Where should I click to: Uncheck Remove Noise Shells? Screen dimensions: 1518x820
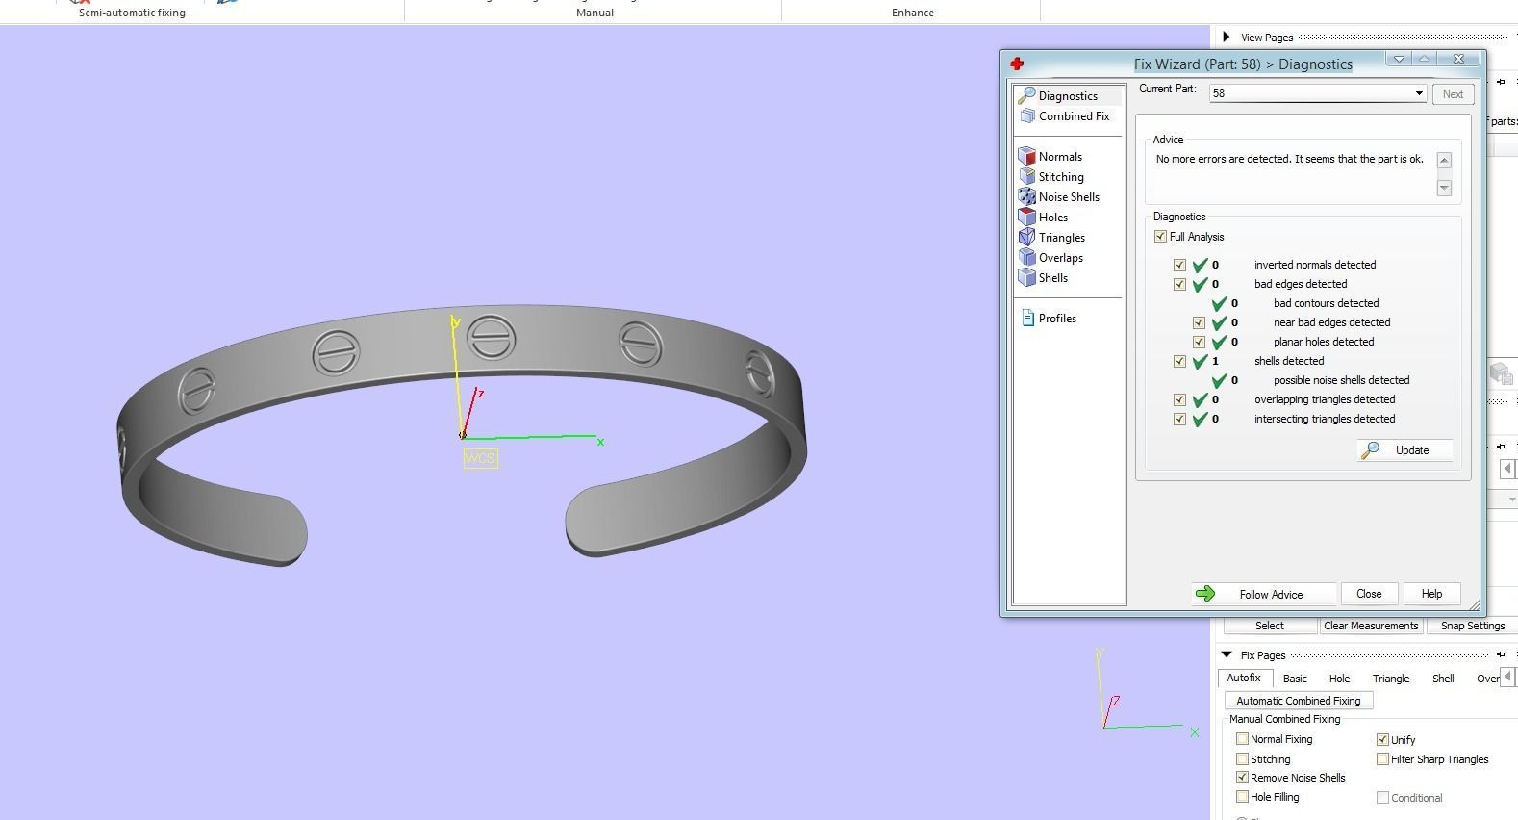[x=1242, y=778]
